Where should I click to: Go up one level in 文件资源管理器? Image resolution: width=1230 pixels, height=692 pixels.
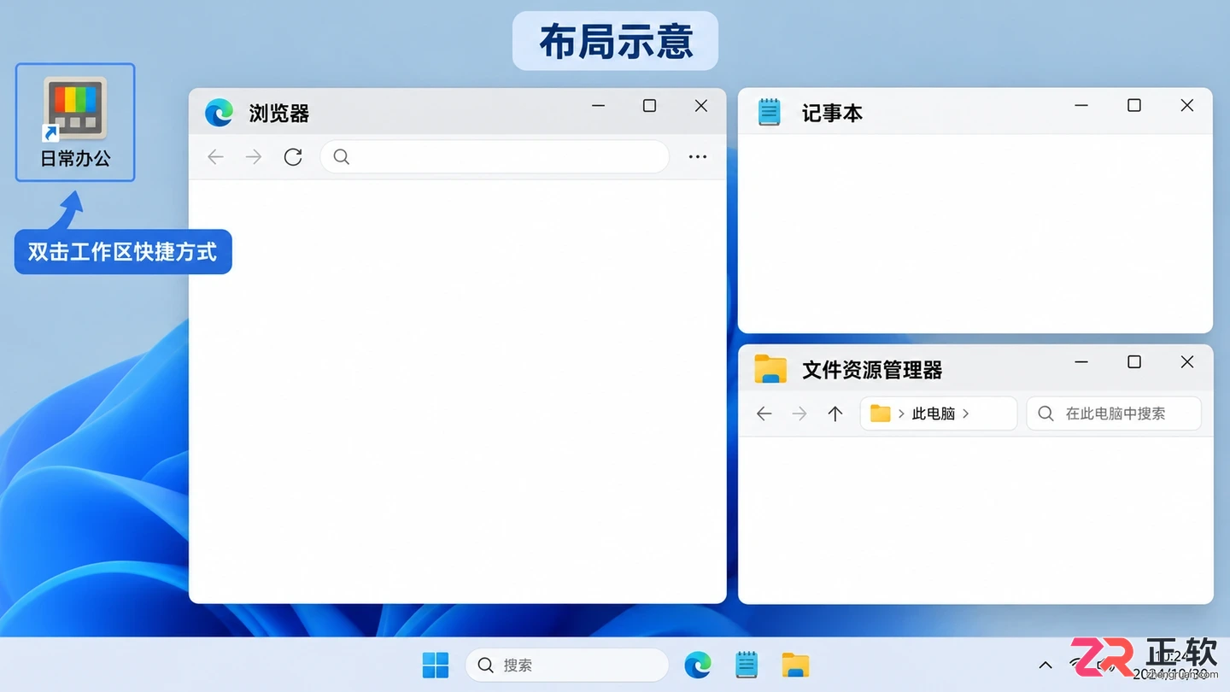coord(835,413)
